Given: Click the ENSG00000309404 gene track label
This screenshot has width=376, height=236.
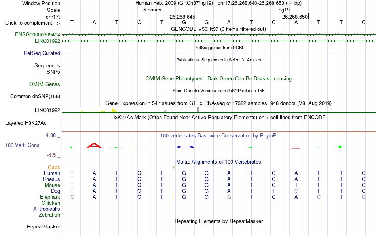Looking at the screenshot, I should pos(38,35).
